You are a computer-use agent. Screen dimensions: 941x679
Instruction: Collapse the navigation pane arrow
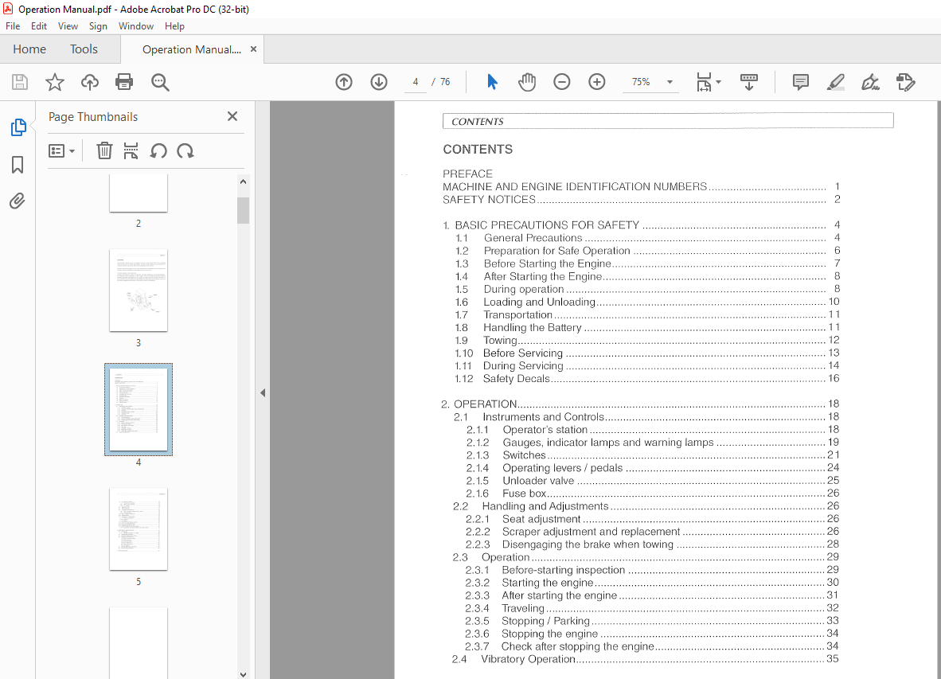click(x=263, y=393)
